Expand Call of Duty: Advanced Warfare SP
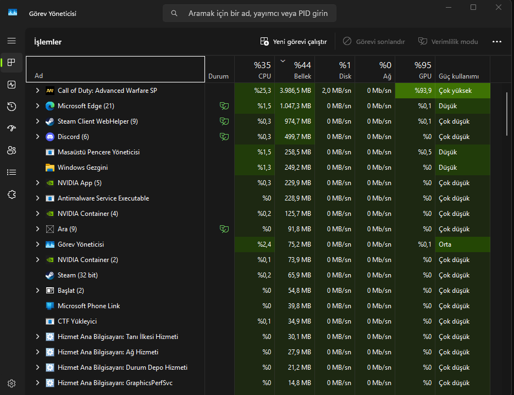The image size is (514, 395). click(37, 91)
